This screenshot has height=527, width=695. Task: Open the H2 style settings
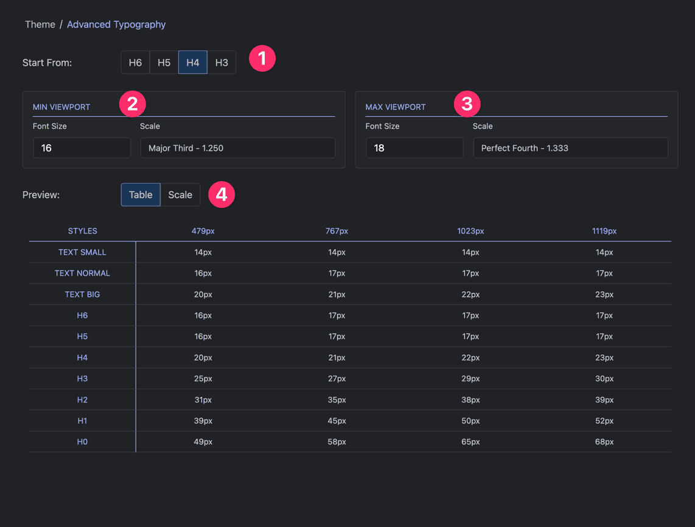tap(82, 399)
